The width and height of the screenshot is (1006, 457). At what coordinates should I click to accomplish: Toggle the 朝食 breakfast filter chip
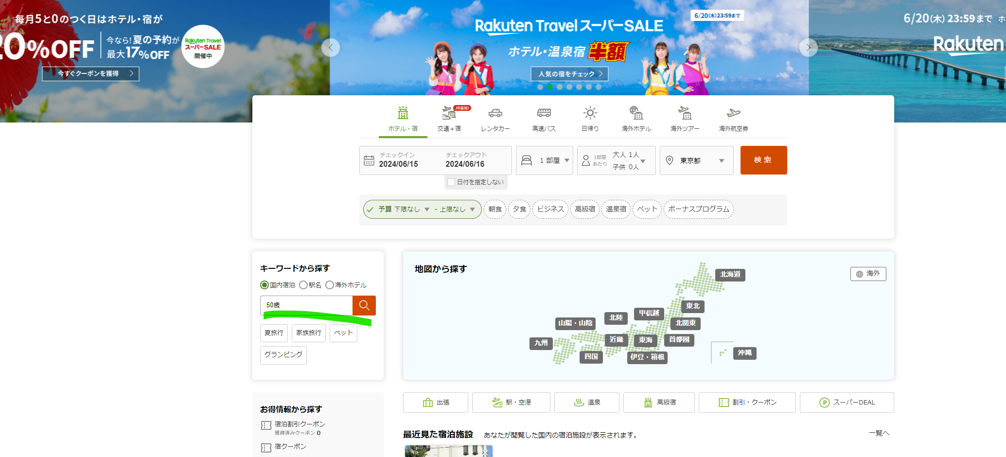point(495,209)
